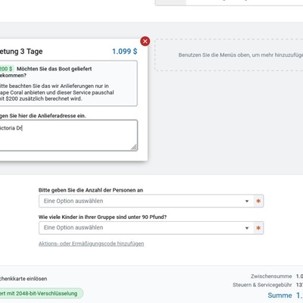The image size is (303, 303).
Task: Click the Mietung 3 Tage item title
Action: click(21, 52)
